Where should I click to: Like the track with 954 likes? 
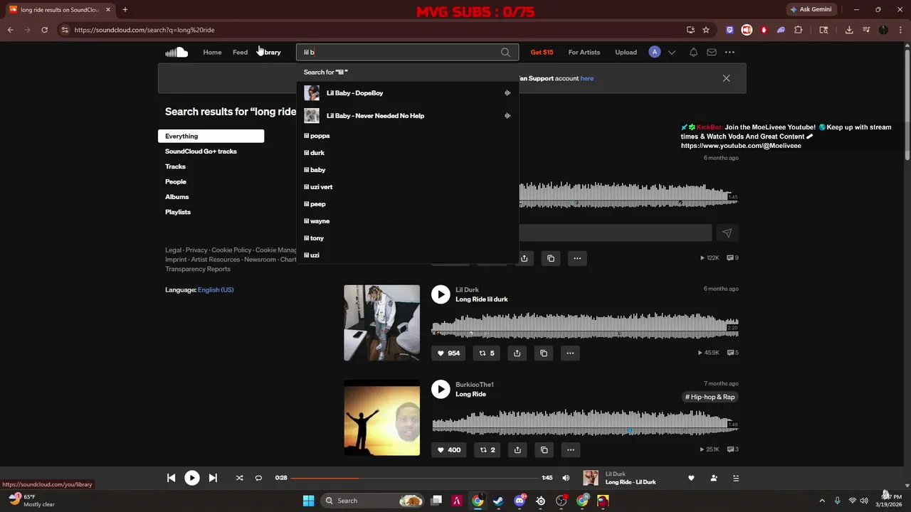coord(448,353)
